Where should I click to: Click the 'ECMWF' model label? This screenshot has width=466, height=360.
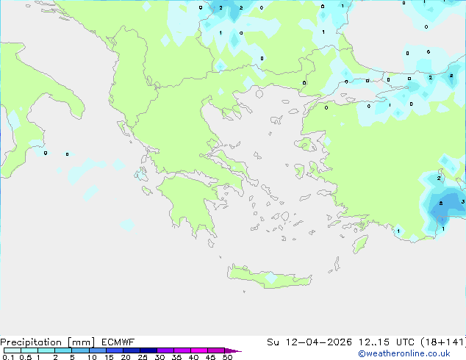point(118,342)
